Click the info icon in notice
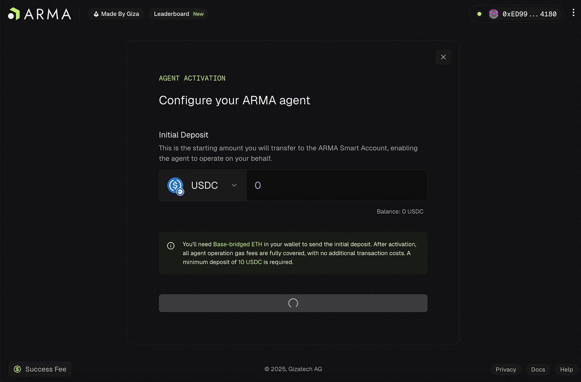The width and height of the screenshot is (581, 382). 171,246
